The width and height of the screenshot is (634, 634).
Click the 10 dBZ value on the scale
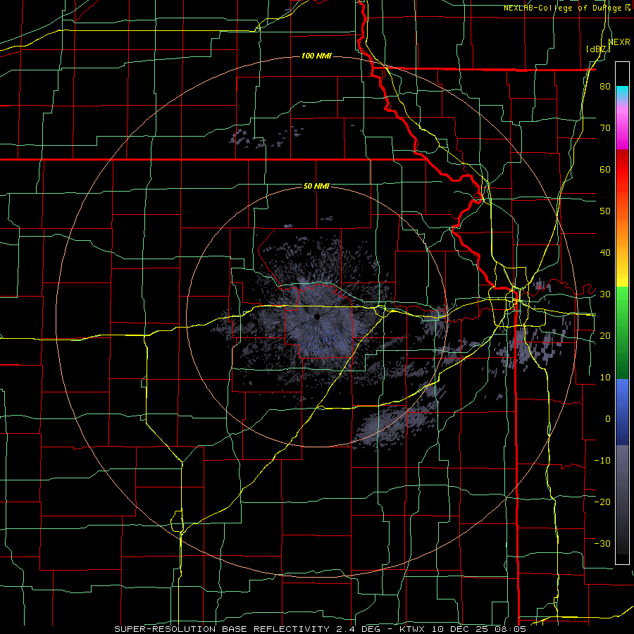(x=605, y=378)
